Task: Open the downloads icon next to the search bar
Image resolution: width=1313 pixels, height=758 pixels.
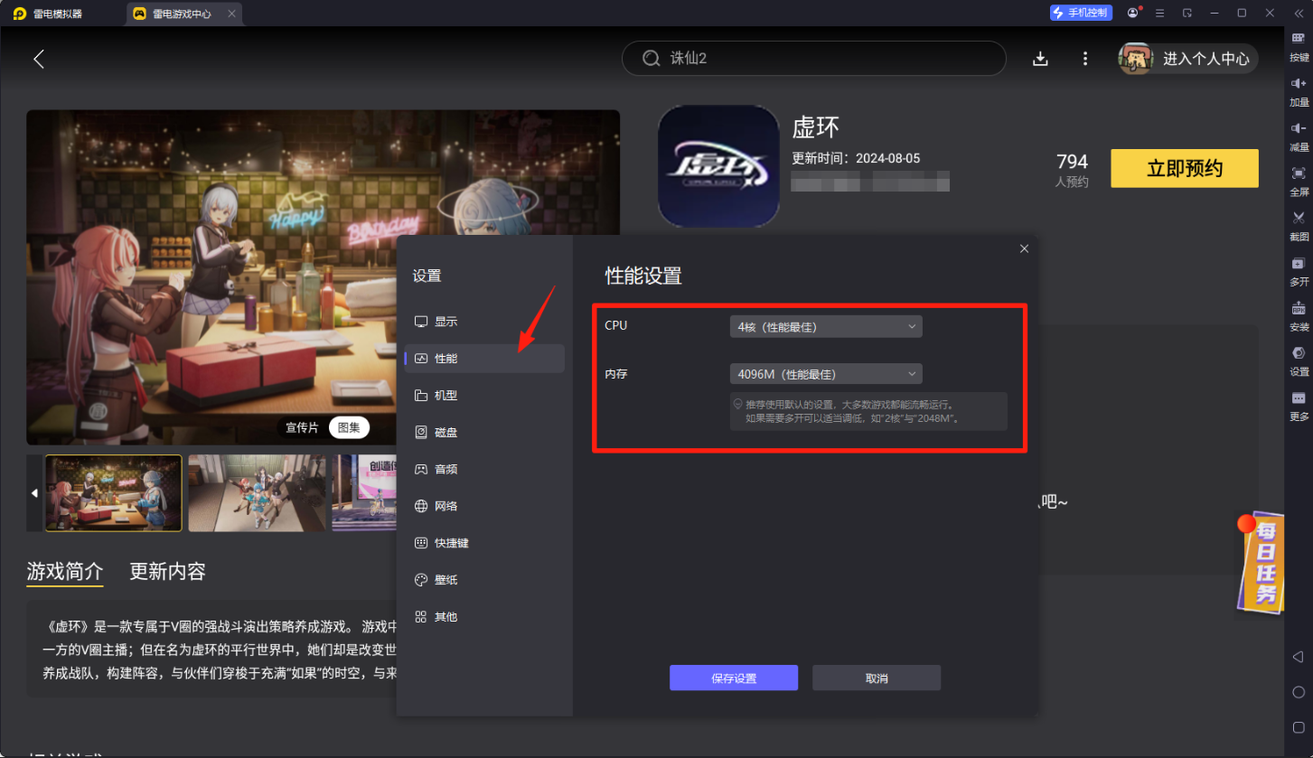Action: (x=1040, y=59)
